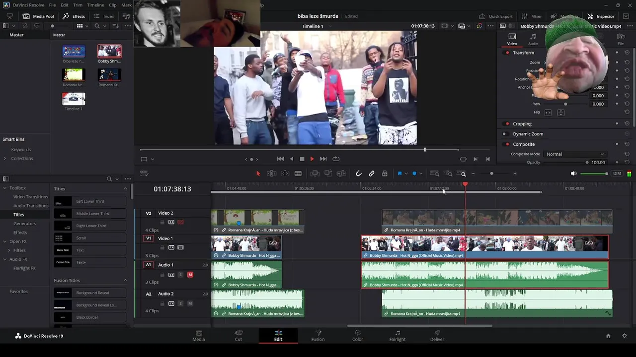Adjust the green monitor volume slider
636x357 pixels.
click(594, 174)
